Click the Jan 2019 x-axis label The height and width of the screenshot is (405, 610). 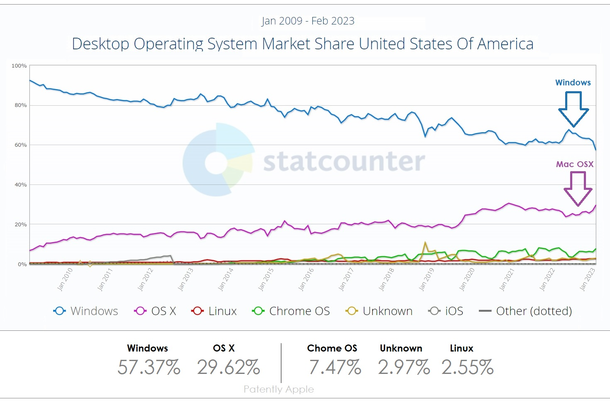point(426,279)
